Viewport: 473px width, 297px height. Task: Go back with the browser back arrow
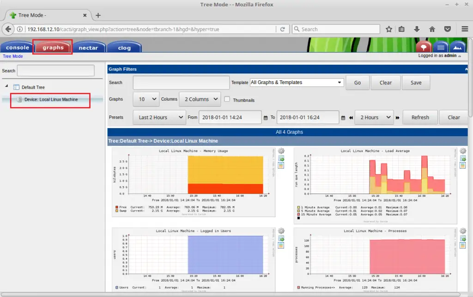[x=8, y=29]
